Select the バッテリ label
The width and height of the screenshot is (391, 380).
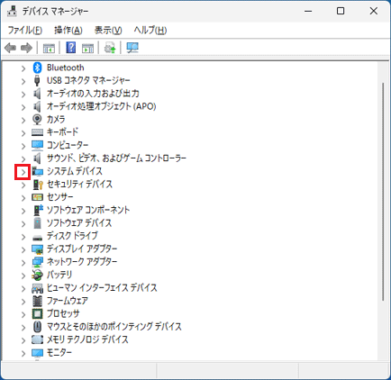pyautogui.click(x=59, y=275)
